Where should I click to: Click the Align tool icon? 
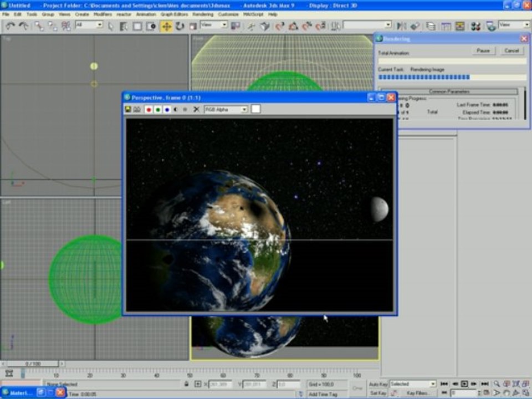coord(415,26)
